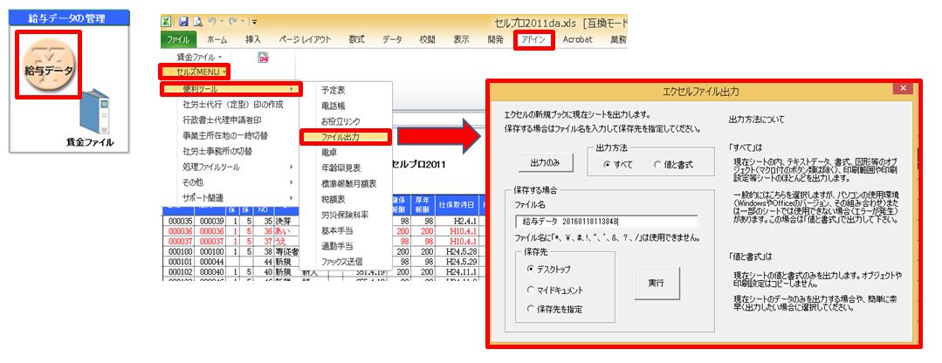Expand the 賃金ファイル dropdown menu
Viewport: 942px width, 363px height.
tap(199, 57)
